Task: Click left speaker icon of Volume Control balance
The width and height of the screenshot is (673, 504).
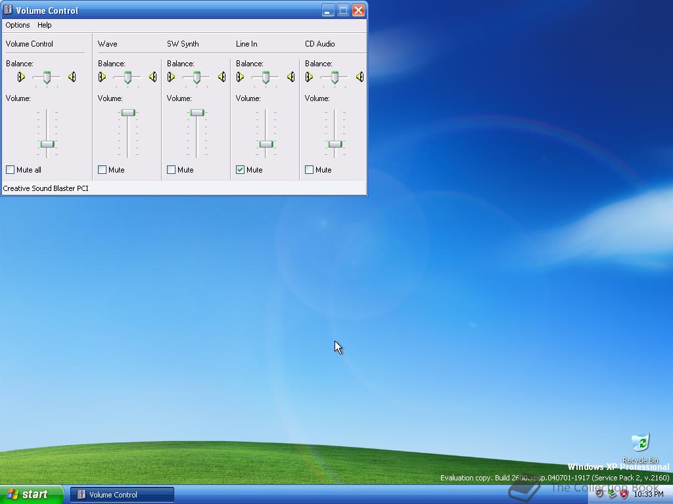Action: 21,77
